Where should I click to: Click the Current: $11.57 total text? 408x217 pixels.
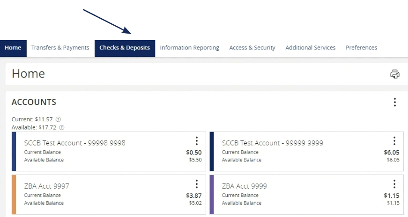32,119
